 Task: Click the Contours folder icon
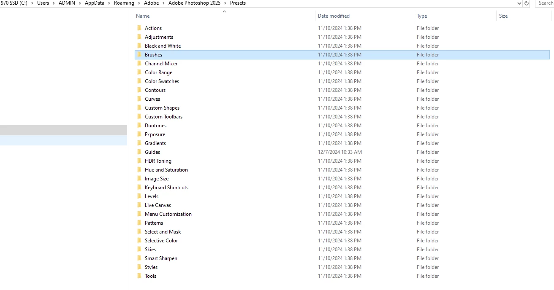pyautogui.click(x=139, y=90)
